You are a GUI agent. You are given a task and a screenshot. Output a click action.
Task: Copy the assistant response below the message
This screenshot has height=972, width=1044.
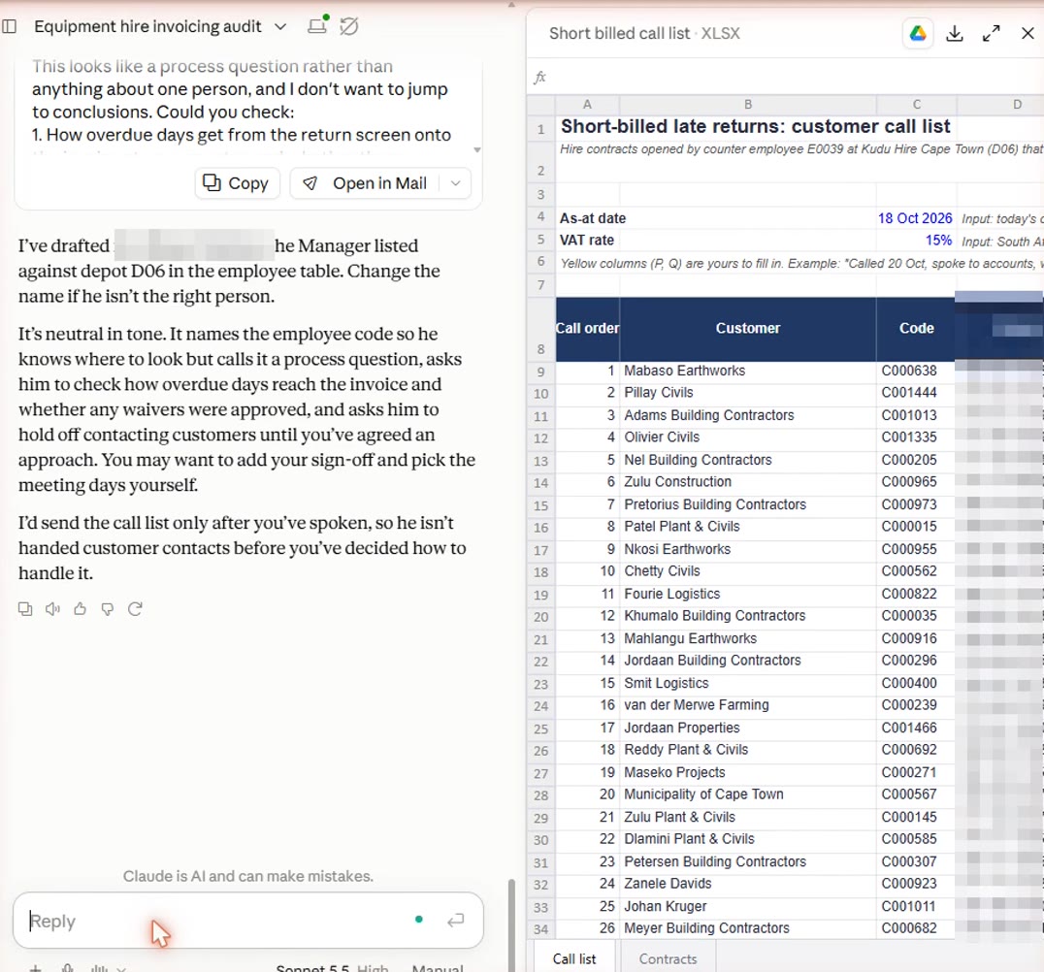point(25,608)
